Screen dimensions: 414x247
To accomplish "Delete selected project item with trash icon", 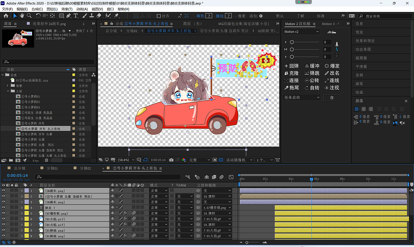I will (46, 160).
